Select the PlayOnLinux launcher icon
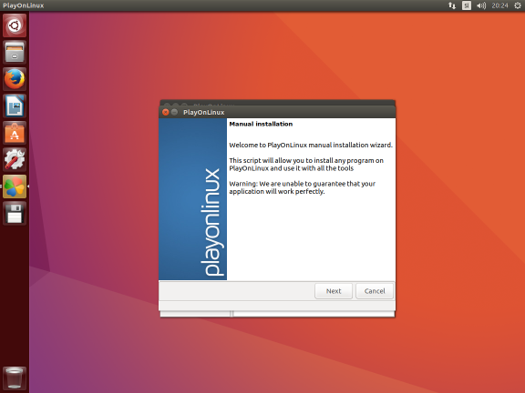 15,186
